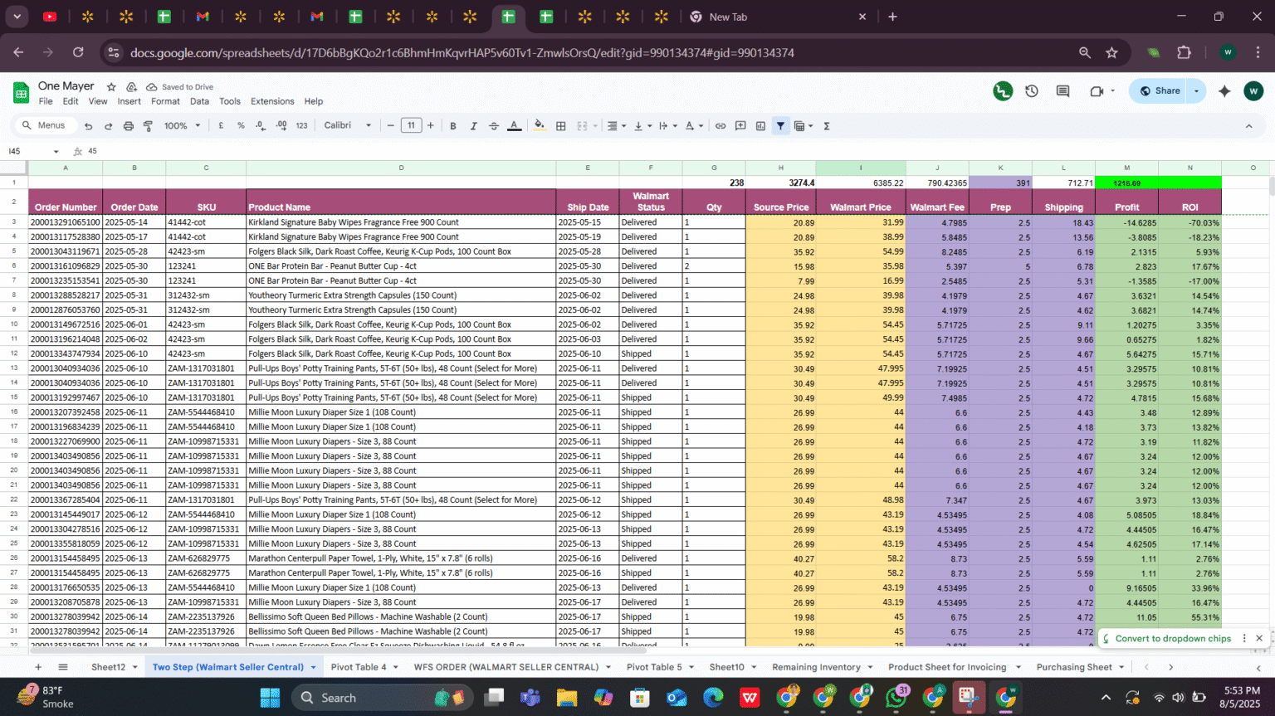Image resolution: width=1275 pixels, height=716 pixels.
Task: Open the borders tool
Action: point(561,126)
